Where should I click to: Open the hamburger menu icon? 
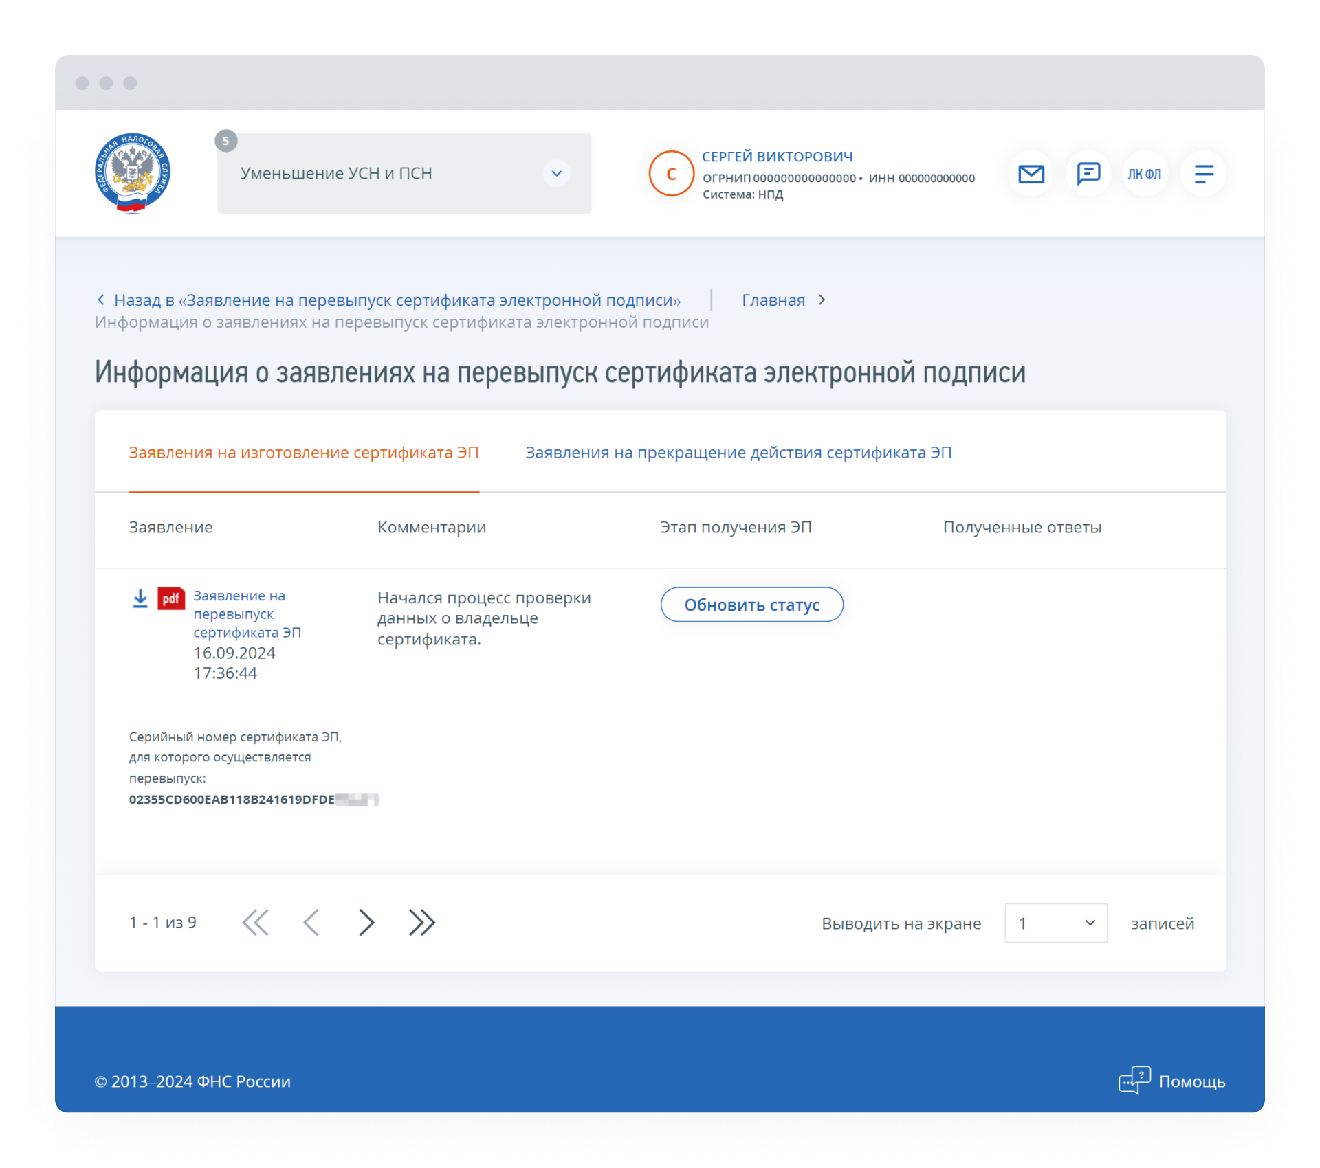click(x=1203, y=174)
